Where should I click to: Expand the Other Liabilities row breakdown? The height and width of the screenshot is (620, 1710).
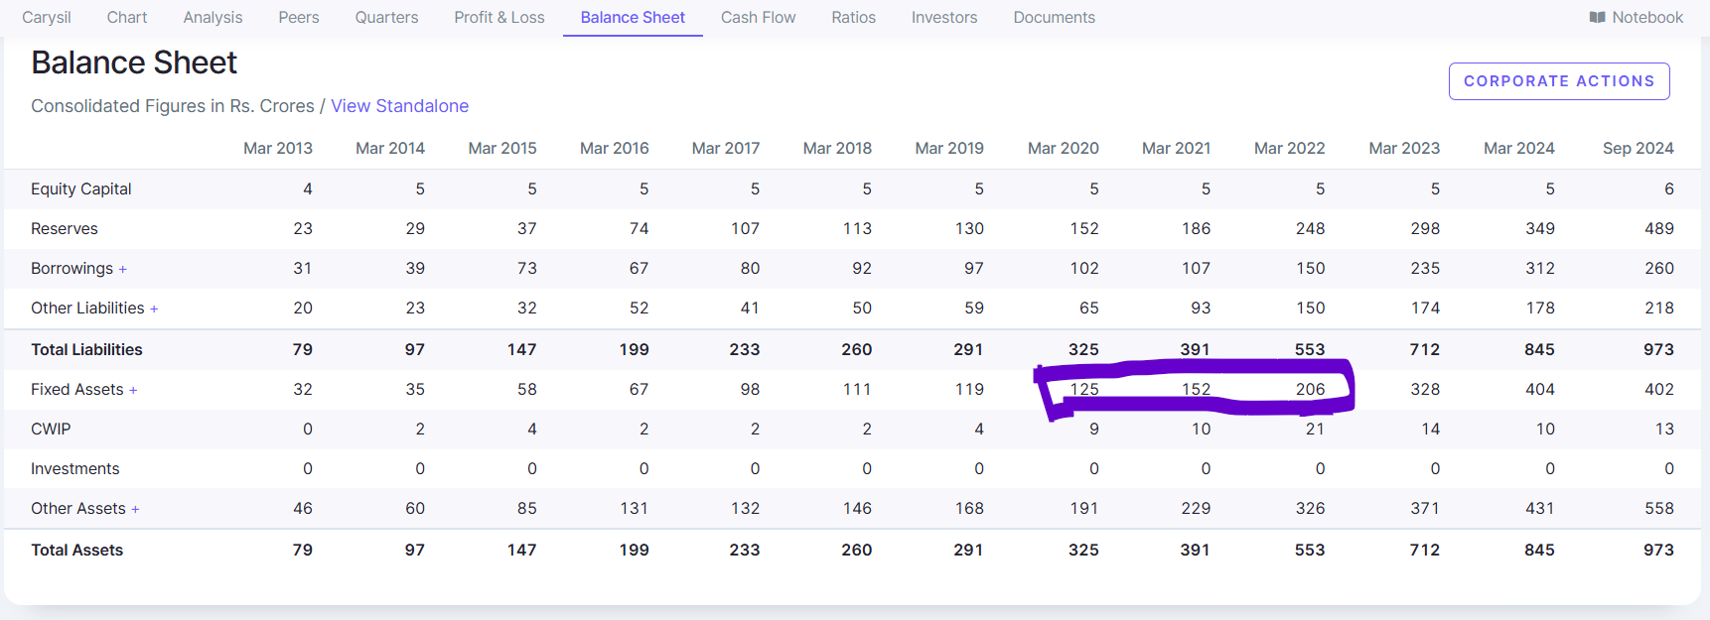154,309
